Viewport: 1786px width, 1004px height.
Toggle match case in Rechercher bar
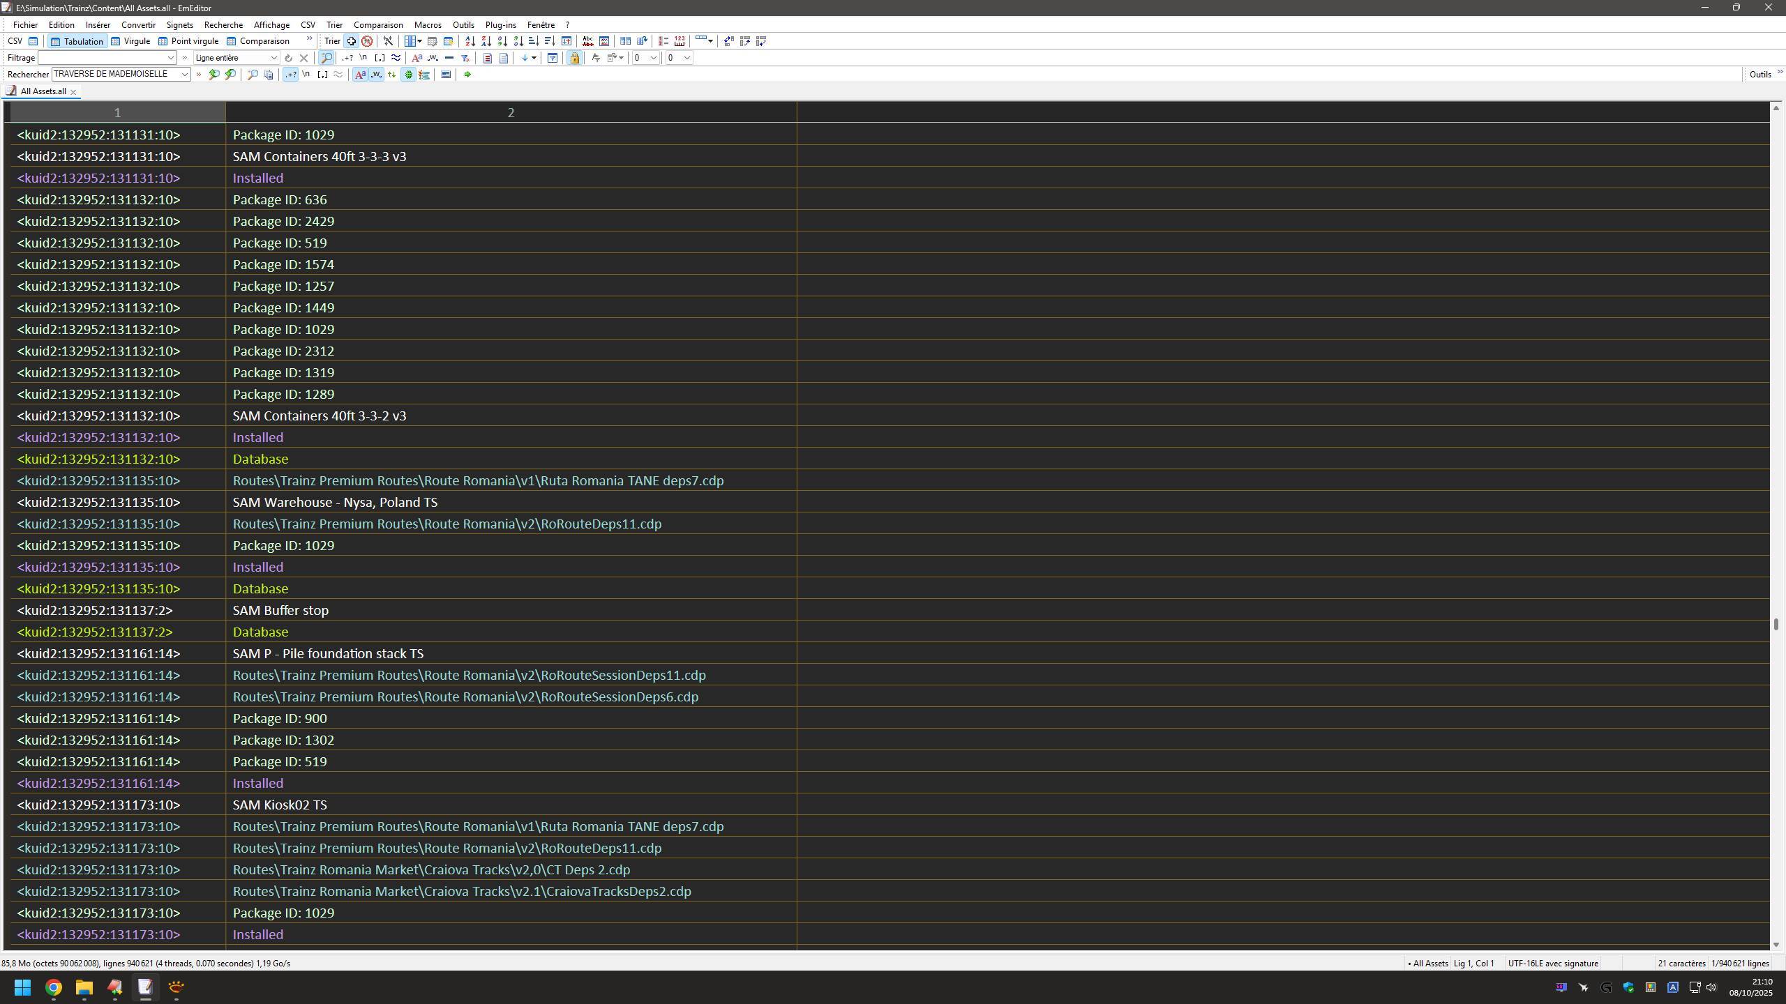[x=360, y=75]
